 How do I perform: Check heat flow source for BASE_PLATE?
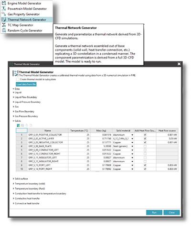point(145,146)
